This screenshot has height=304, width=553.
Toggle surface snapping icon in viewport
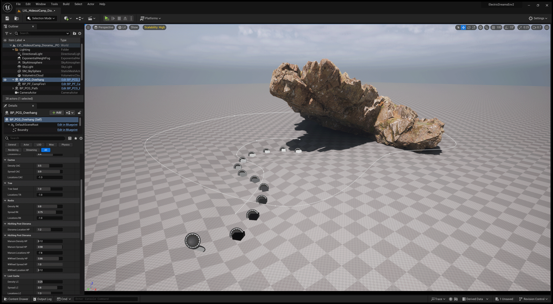[x=487, y=28]
